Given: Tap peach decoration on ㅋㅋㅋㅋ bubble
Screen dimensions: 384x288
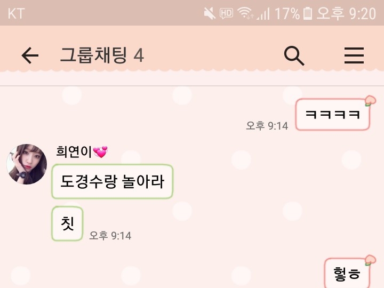Looking at the screenshot, I should coord(370,101).
